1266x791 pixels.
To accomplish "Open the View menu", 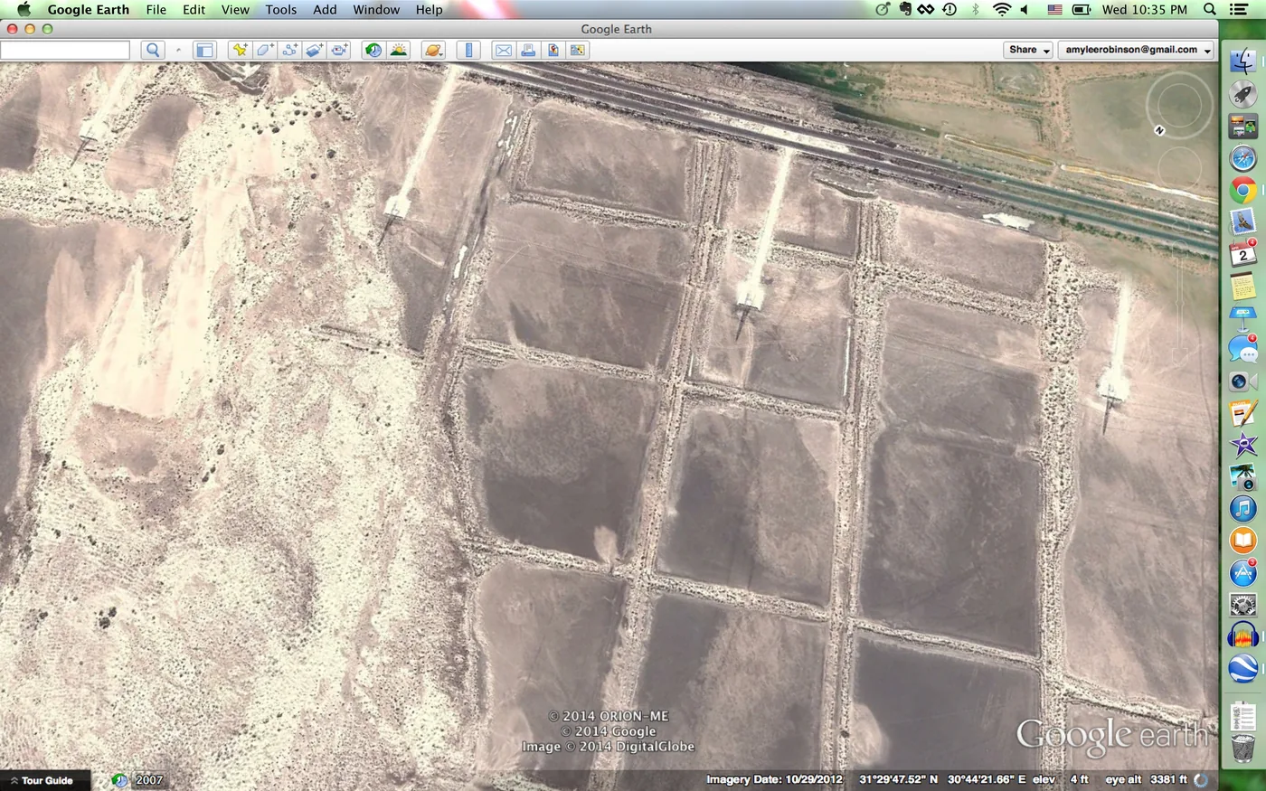I will pos(235,9).
